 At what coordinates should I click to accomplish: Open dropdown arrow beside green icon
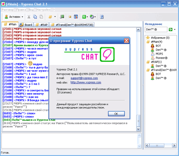point(87,17)
